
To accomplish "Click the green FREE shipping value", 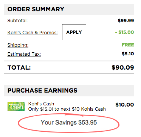I will pyautogui.click(x=128, y=45).
